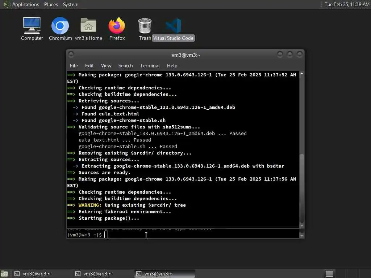Click the show desktop button in bottom panel

[x=4, y=274]
